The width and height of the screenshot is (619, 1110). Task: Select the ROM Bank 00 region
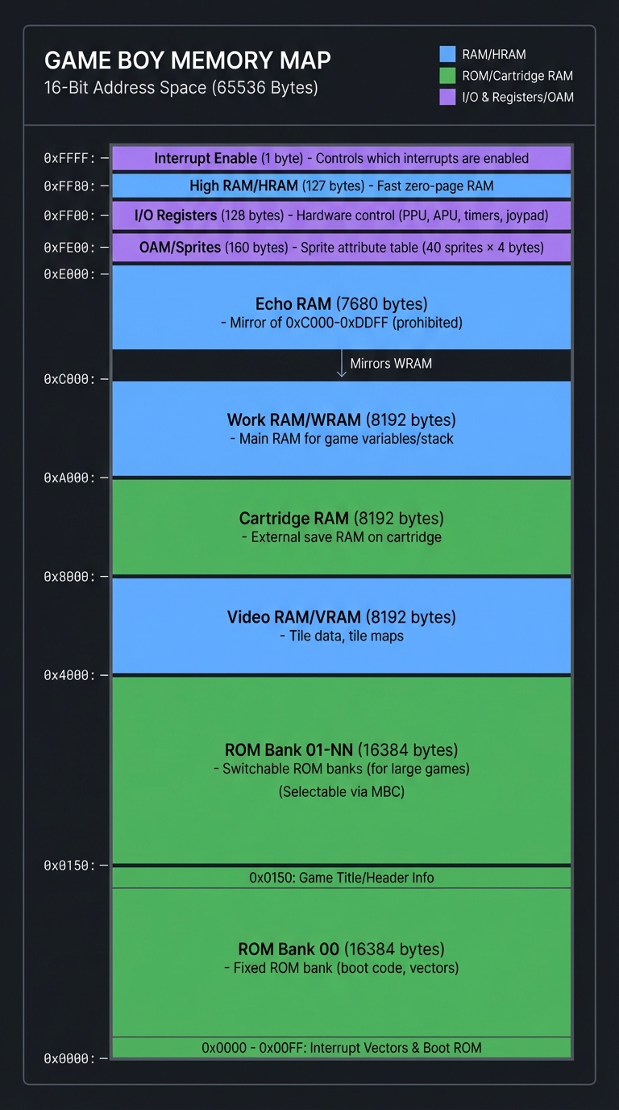click(x=341, y=962)
